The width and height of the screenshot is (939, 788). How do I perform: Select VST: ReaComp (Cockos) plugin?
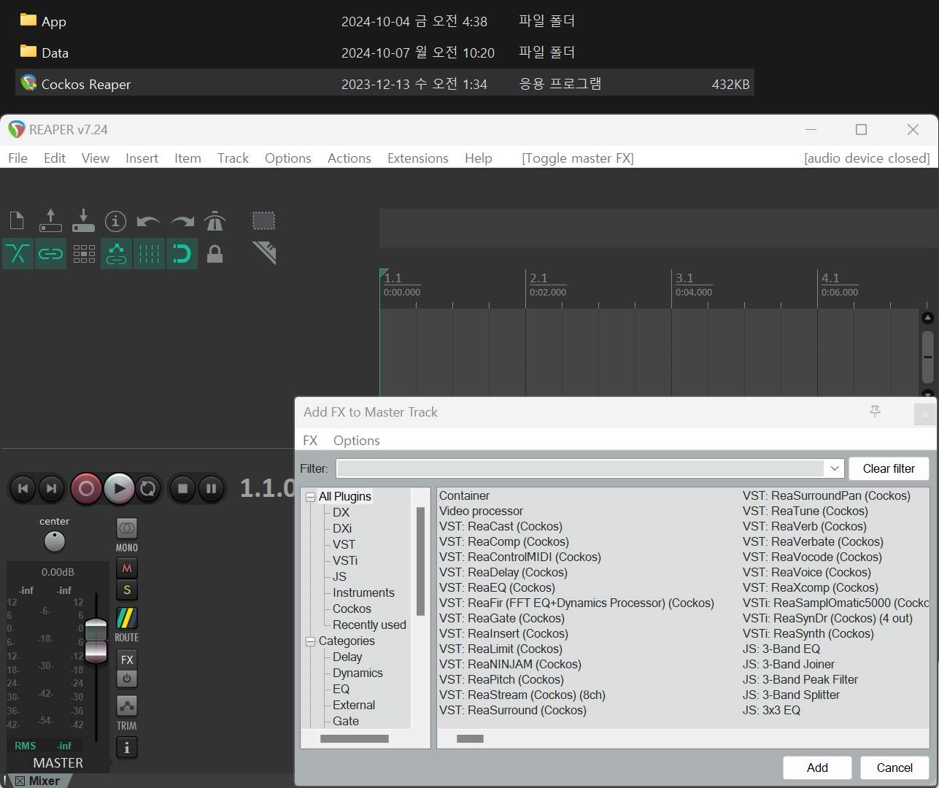click(504, 541)
